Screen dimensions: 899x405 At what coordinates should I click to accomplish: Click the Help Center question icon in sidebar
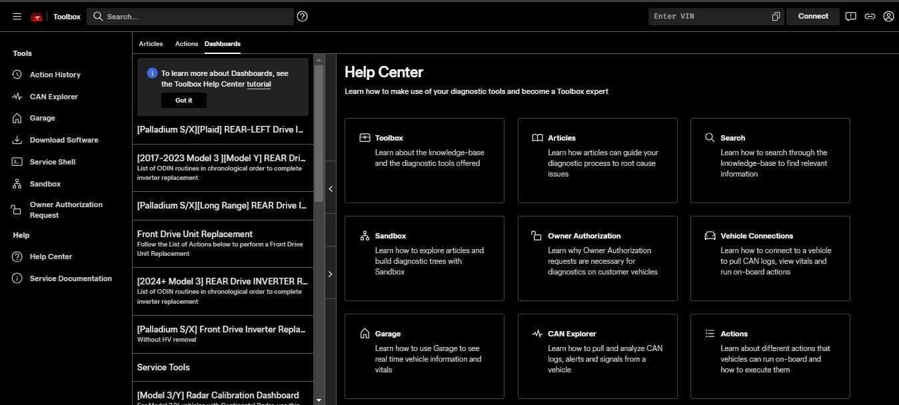pyautogui.click(x=17, y=256)
